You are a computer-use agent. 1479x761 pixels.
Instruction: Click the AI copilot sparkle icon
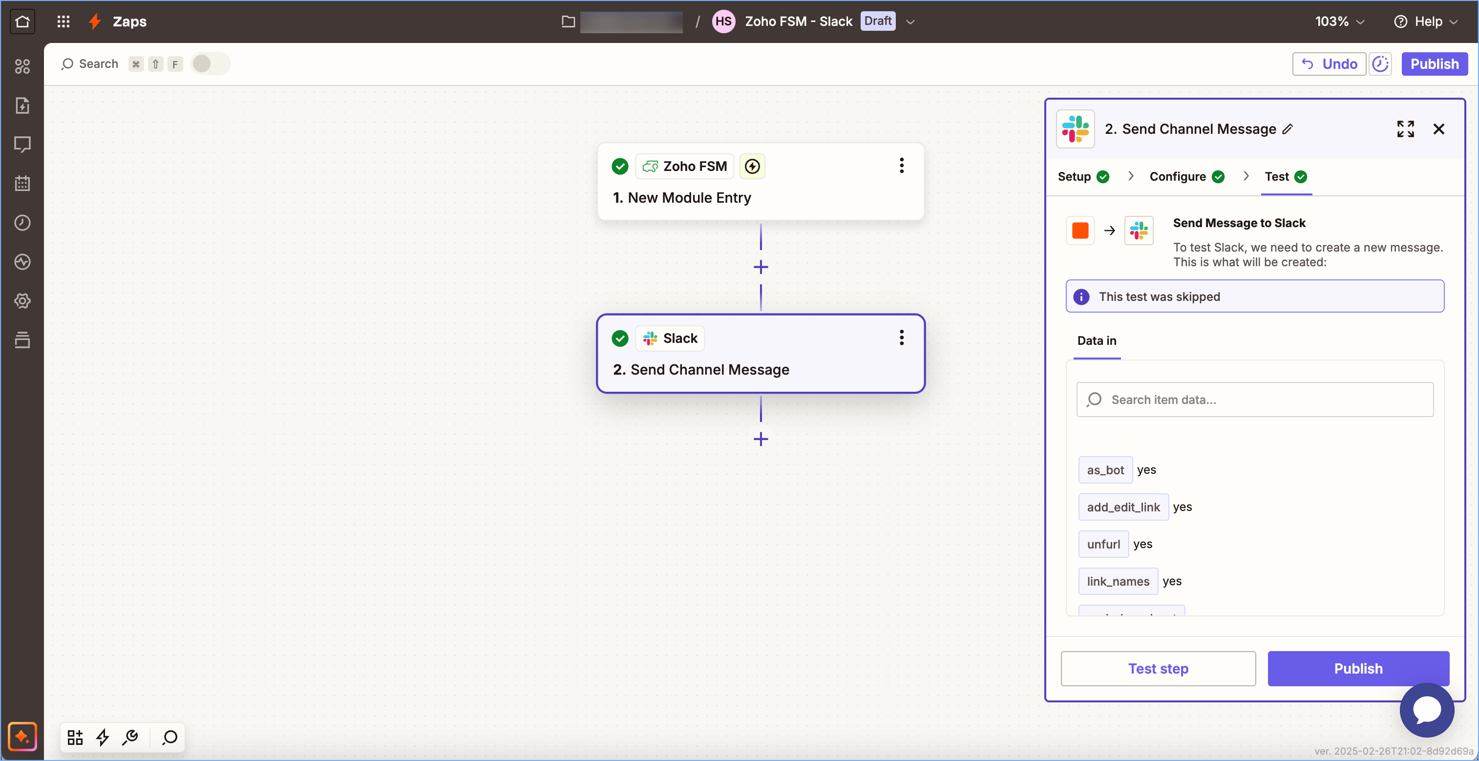(x=22, y=736)
